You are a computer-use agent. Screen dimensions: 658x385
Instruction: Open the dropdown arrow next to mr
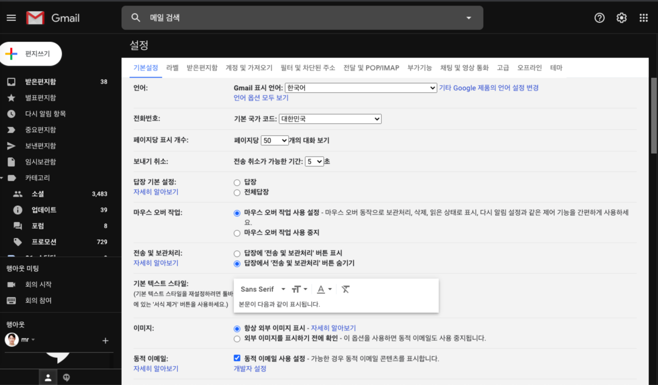coord(33,339)
